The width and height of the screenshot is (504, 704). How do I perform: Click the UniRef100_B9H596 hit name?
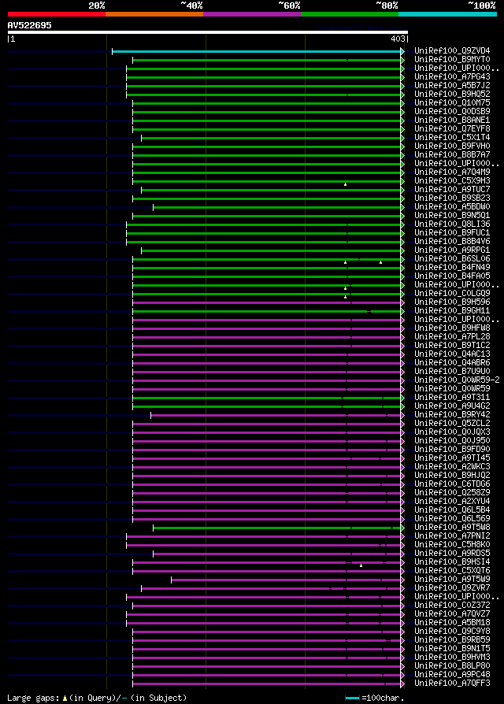(452, 302)
